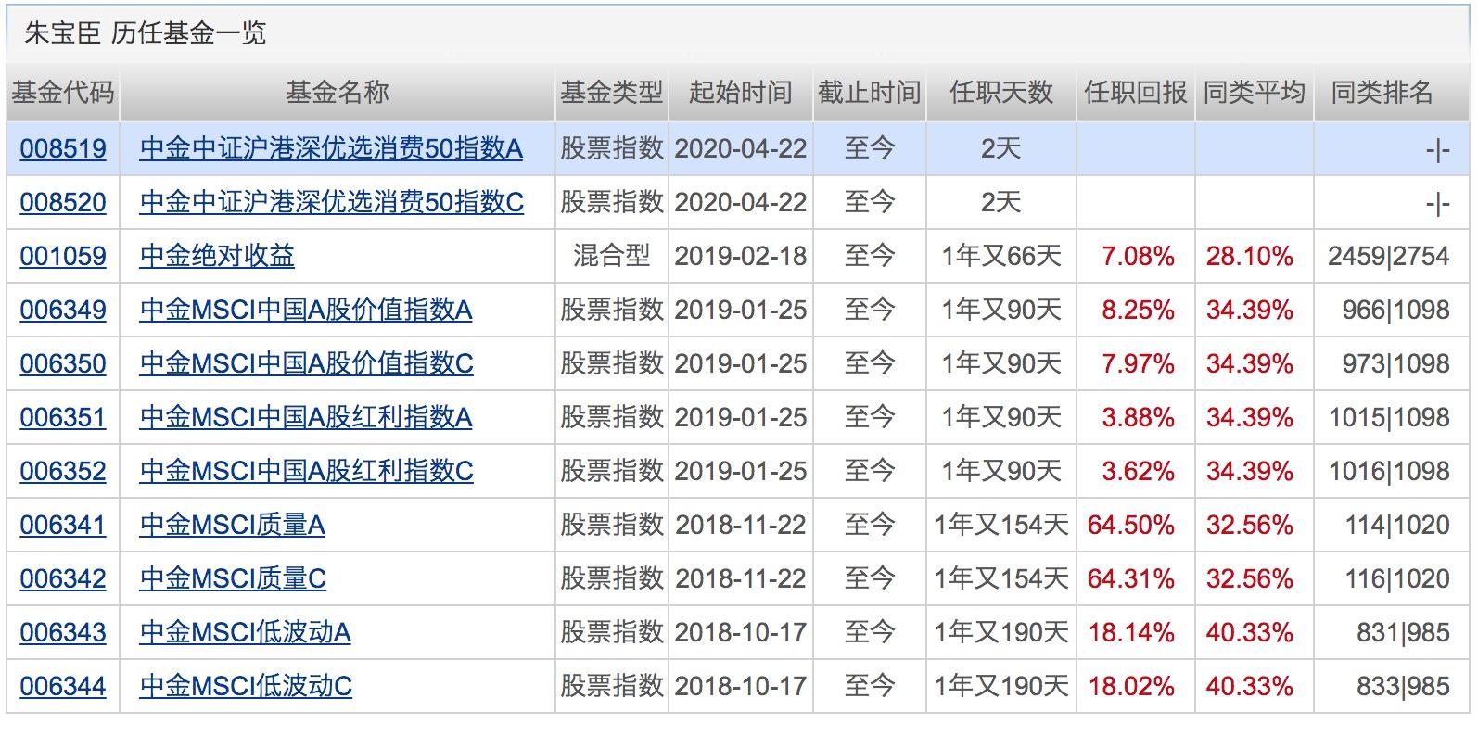Open fund 中金MSCI低波动A
The height and width of the screenshot is (736, 1478).
point(245,632)
